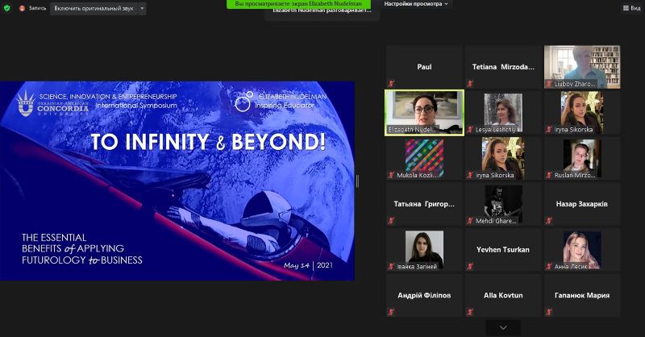Click muted mic icon on Ruslan Mirzo's tile

549,175
